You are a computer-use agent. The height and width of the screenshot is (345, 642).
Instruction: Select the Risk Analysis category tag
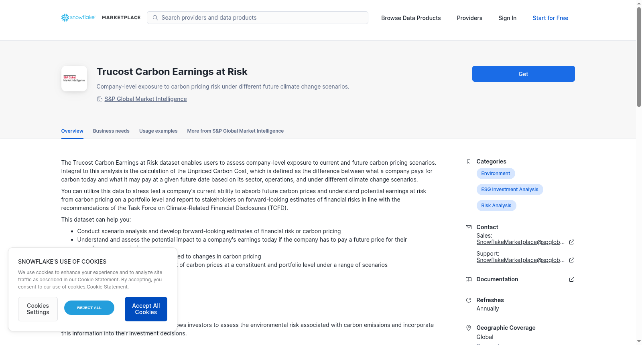(496, 206)
